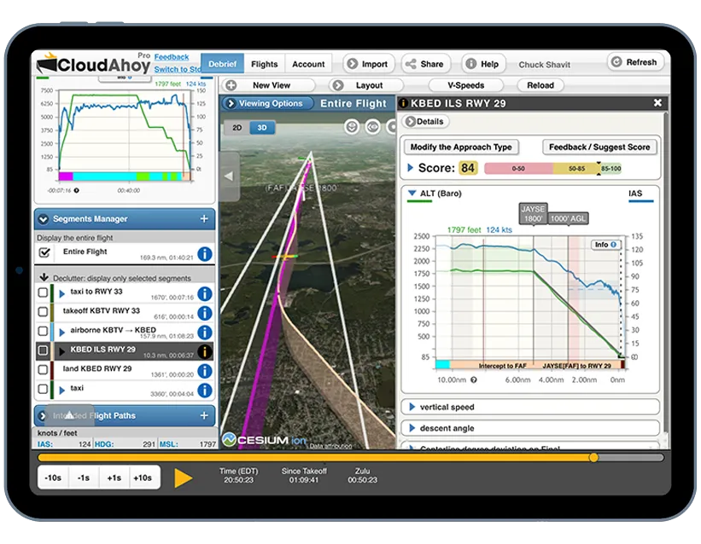The image size is (701, 544).
Task: Expand taxi to RWY 33 sub-segments
Action: (x=62, y=293)
